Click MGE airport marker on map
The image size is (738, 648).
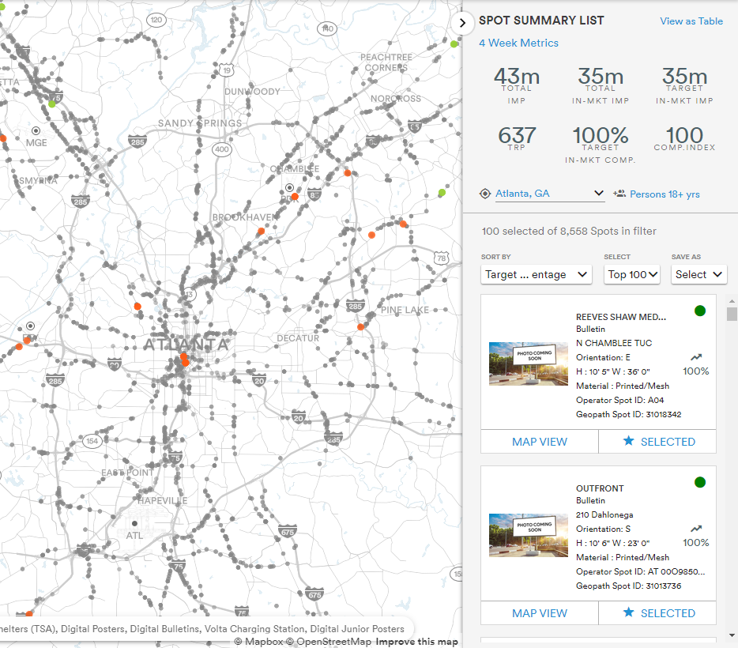click(x=36, y=130)
